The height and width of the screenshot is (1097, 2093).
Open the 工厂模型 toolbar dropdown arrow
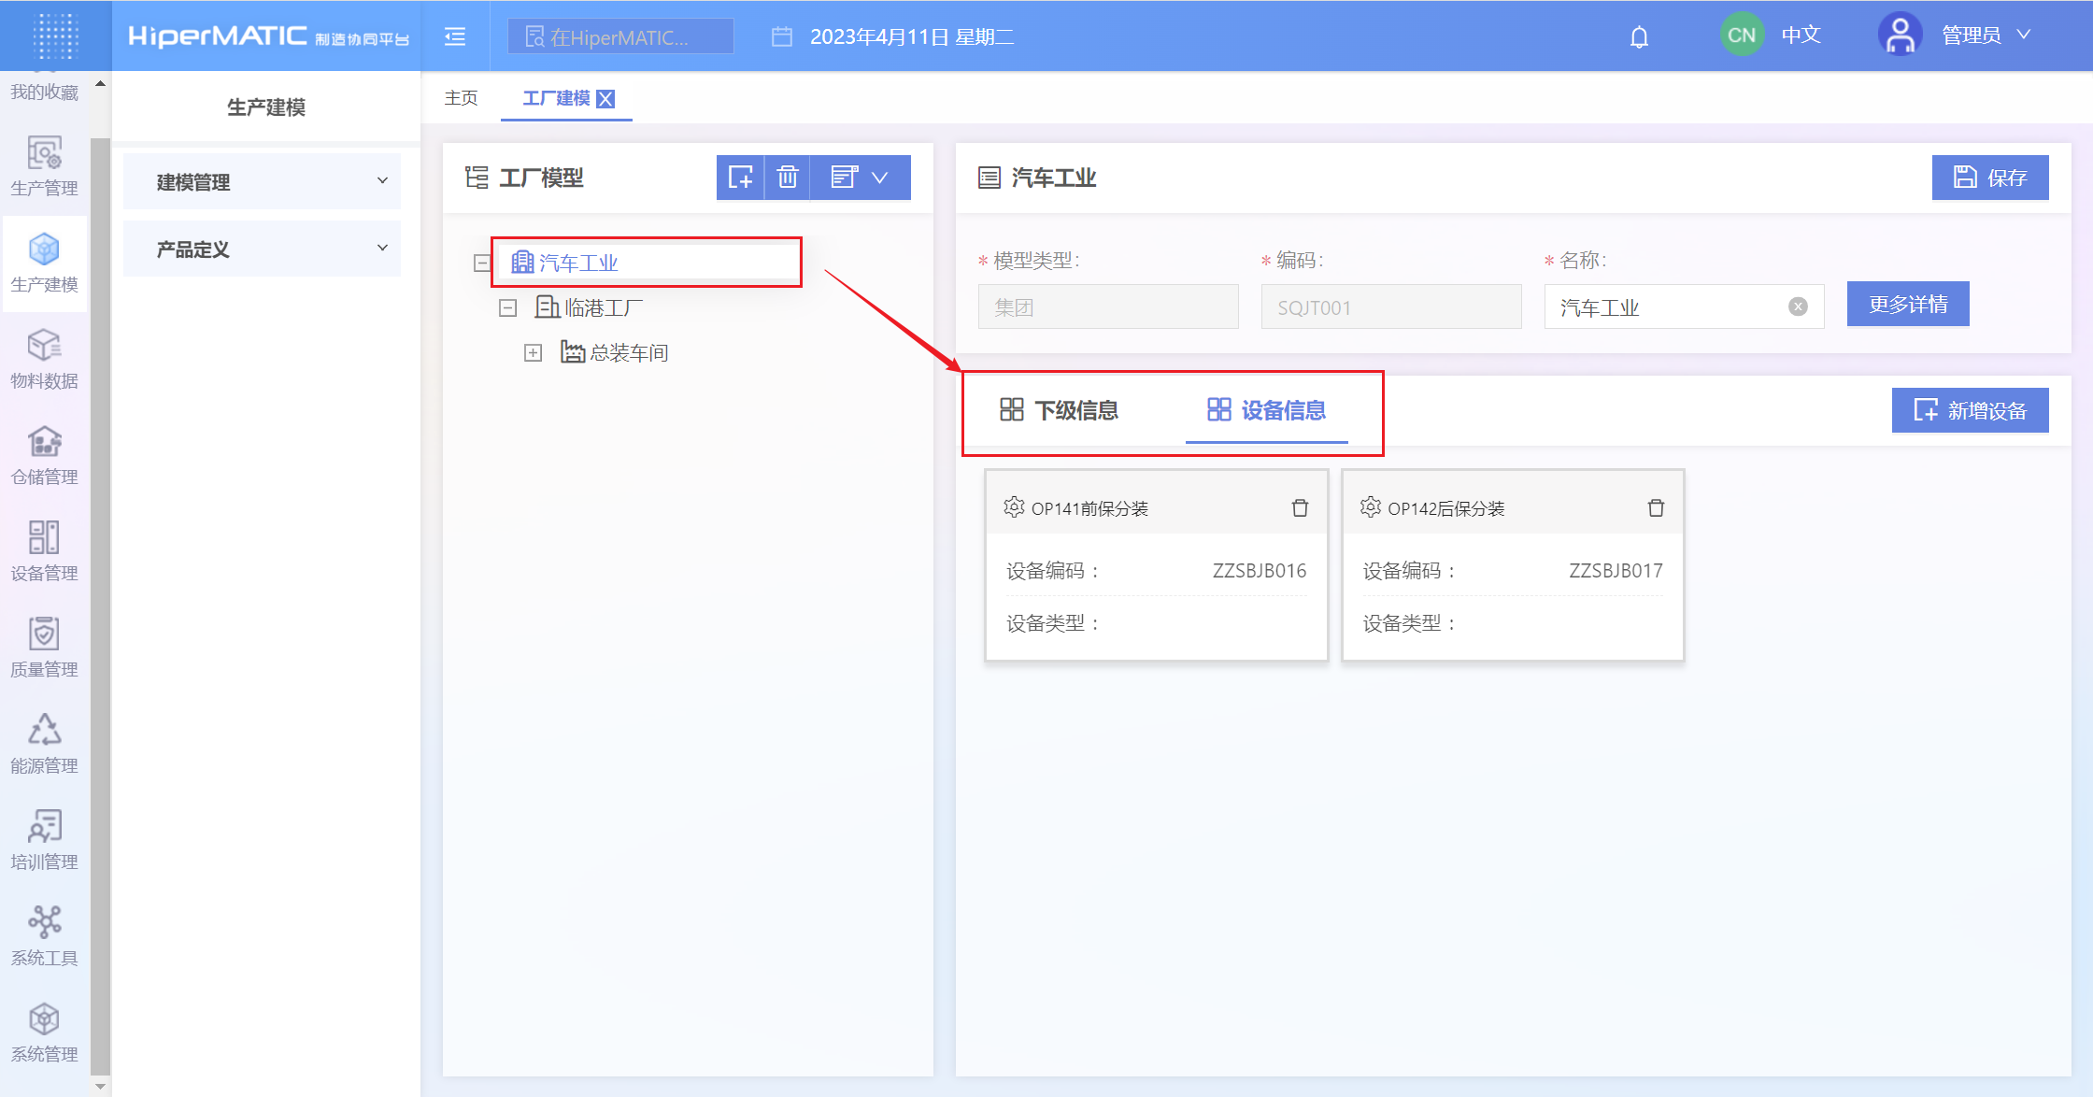pyautogui.click(x=879, y=178)
